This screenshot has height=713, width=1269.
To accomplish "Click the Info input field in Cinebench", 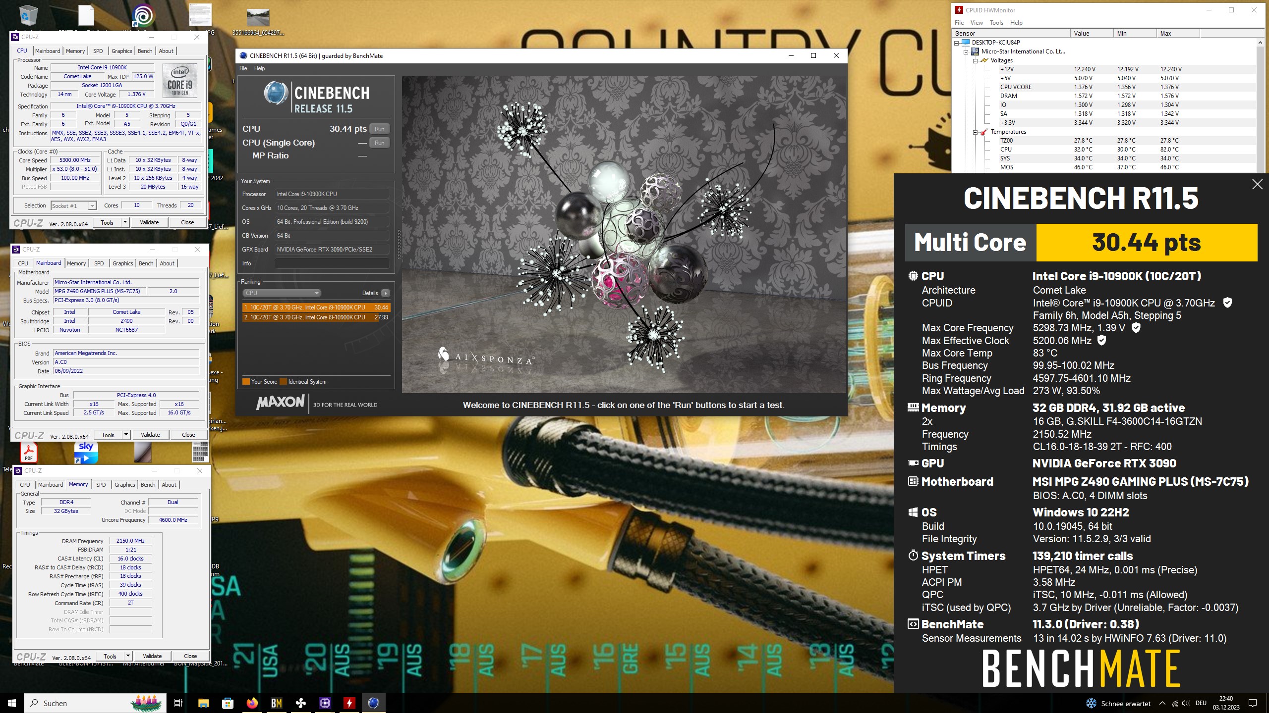I will coord(332,263).
